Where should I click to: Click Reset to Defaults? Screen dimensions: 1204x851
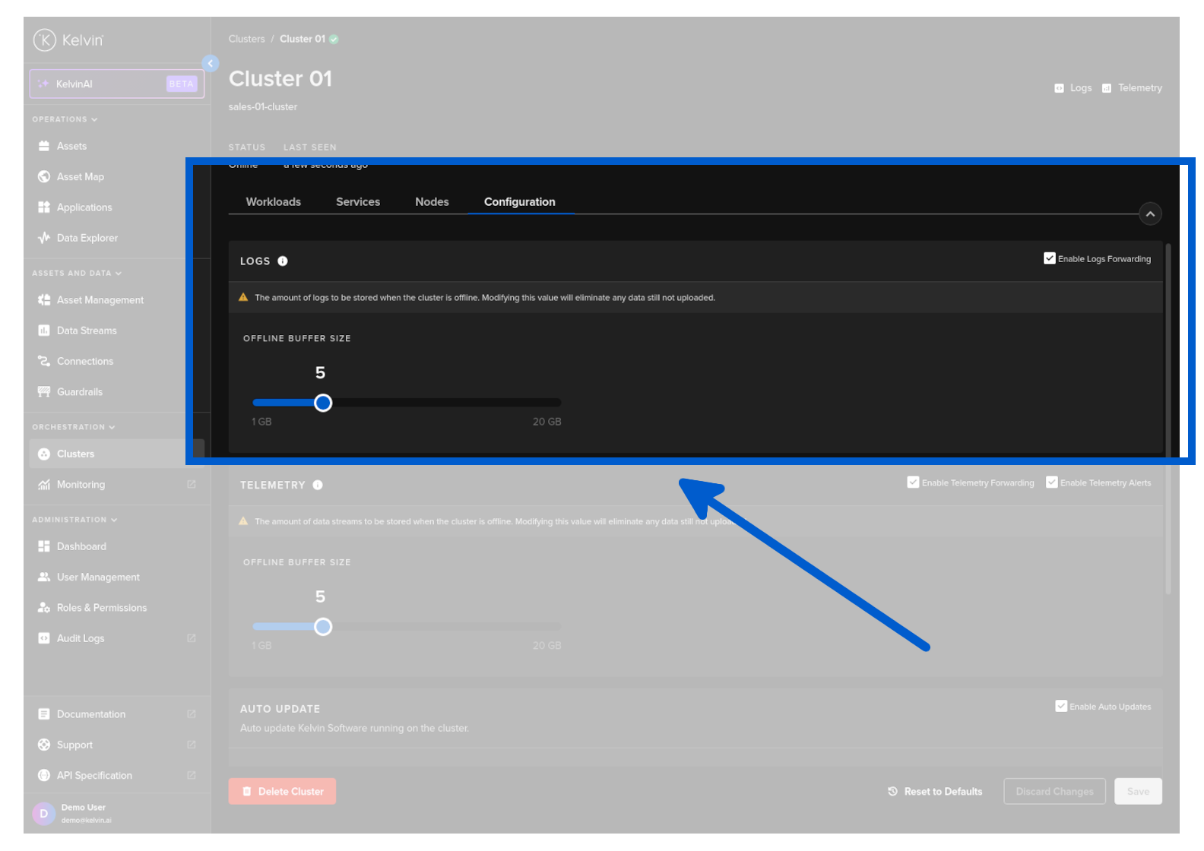935,792
